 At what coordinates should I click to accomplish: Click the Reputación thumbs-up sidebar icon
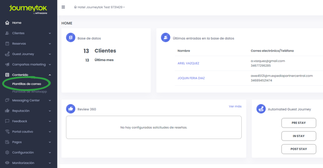point(7,111)
